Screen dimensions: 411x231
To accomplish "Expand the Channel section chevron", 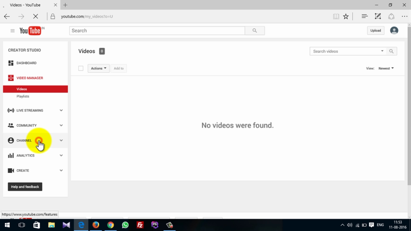I will [x=61, y=140].
